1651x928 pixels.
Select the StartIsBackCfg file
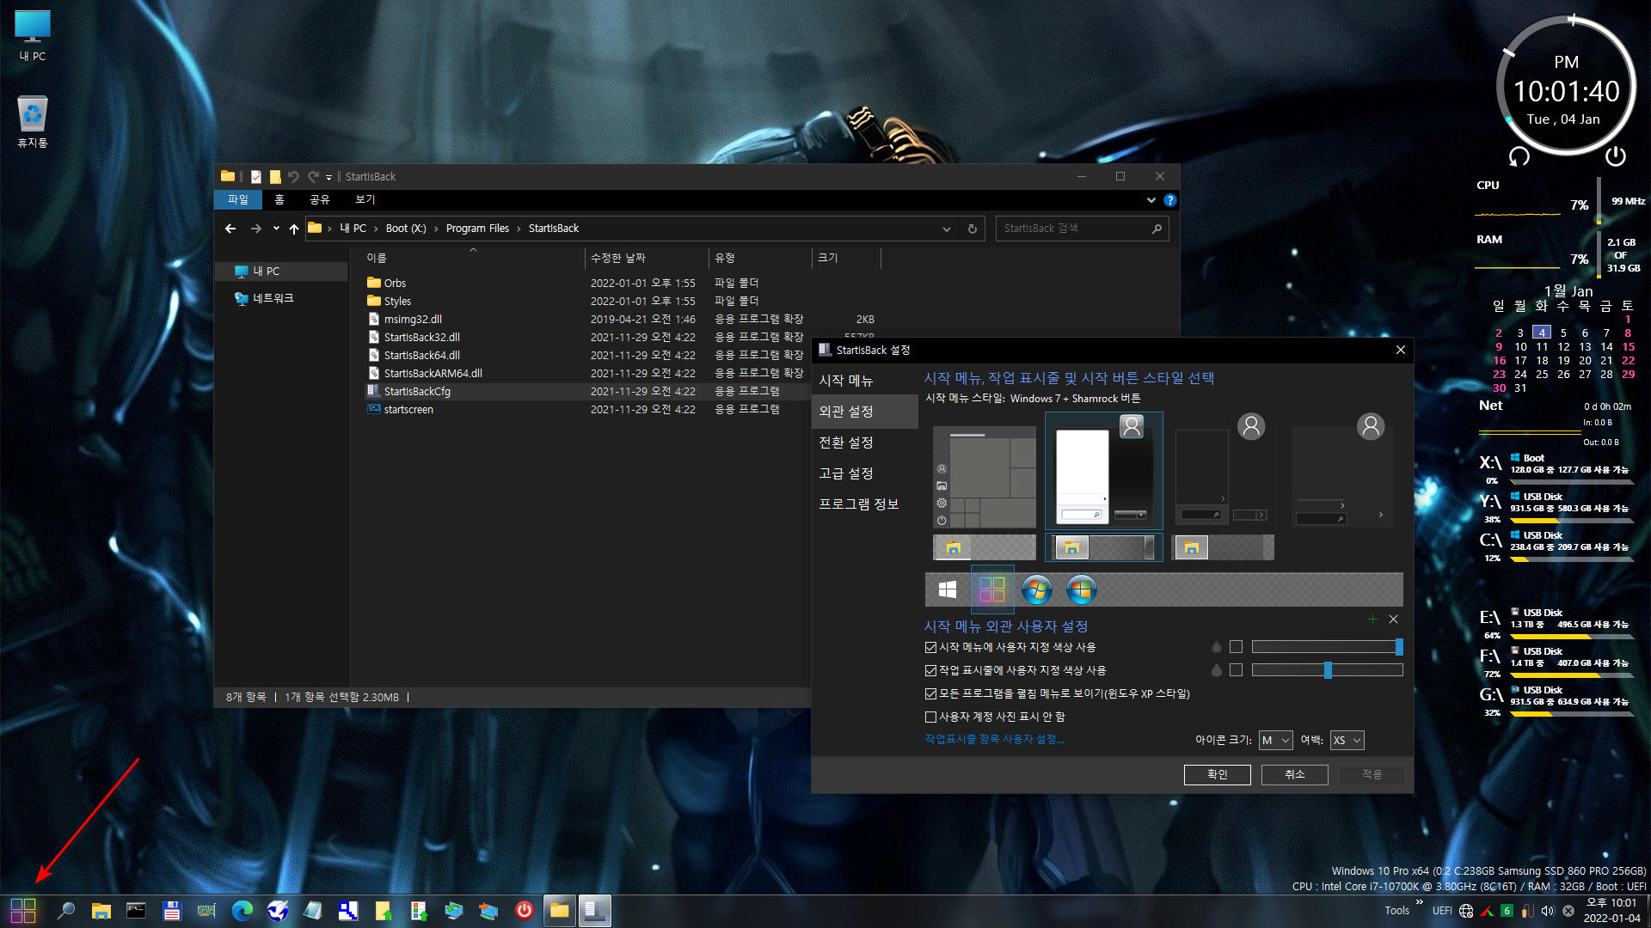tap(417, 391)
